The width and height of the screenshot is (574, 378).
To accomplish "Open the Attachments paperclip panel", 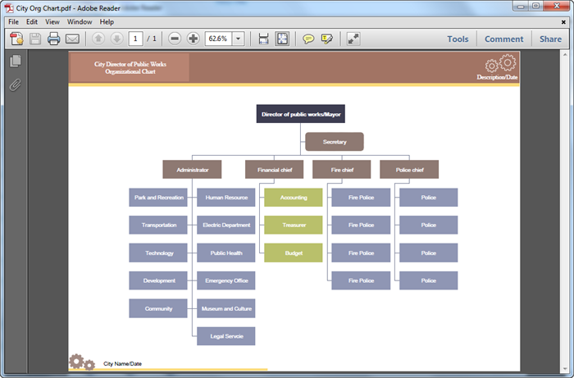I will [15, 84].
